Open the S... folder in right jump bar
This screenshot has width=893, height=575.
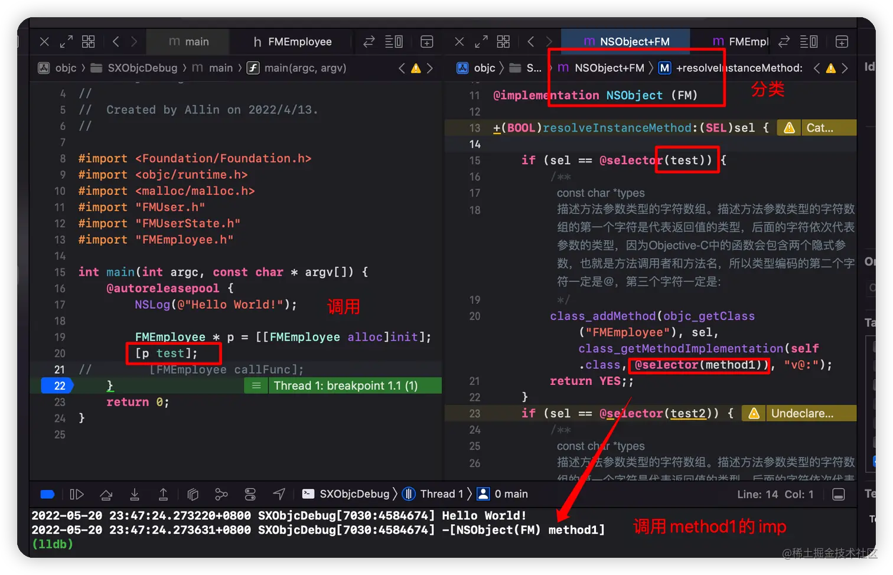coord(526,68)
